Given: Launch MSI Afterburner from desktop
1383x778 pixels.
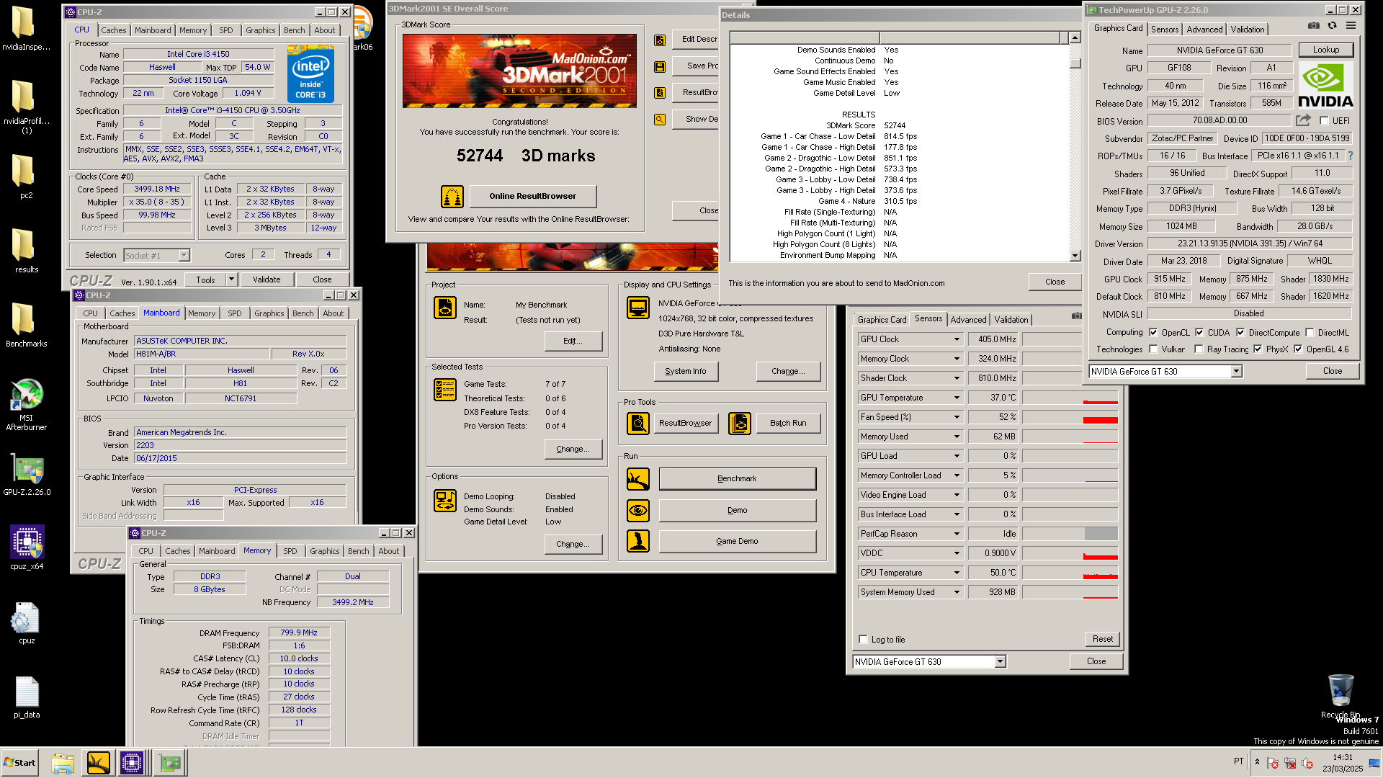Looking at the screenshot, I should 26,405.
